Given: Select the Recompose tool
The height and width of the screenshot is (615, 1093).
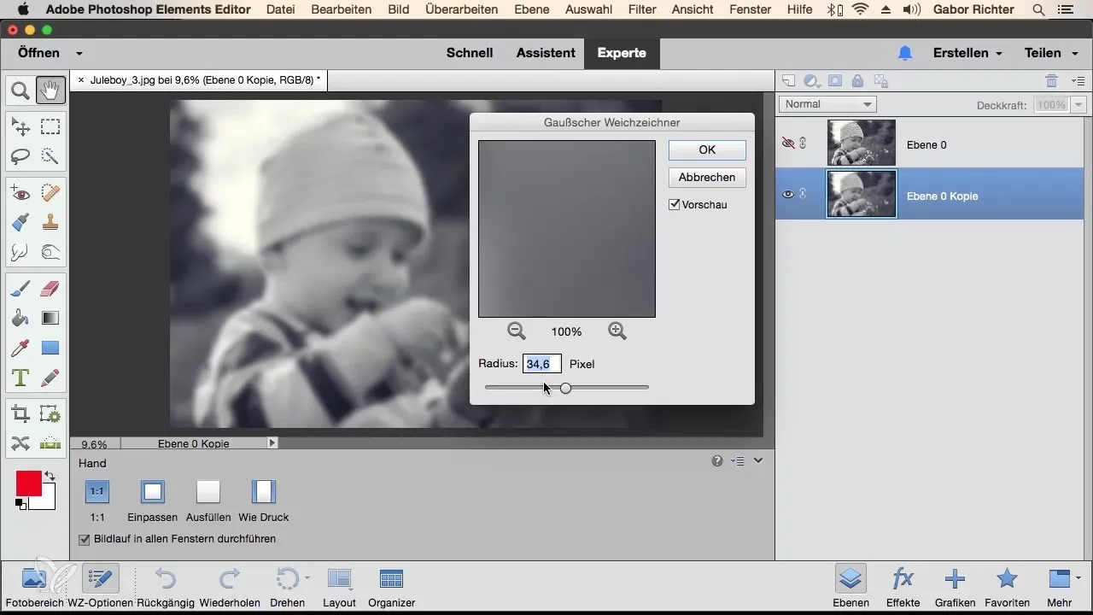Looking at the screenshot, I should (50, 414).
